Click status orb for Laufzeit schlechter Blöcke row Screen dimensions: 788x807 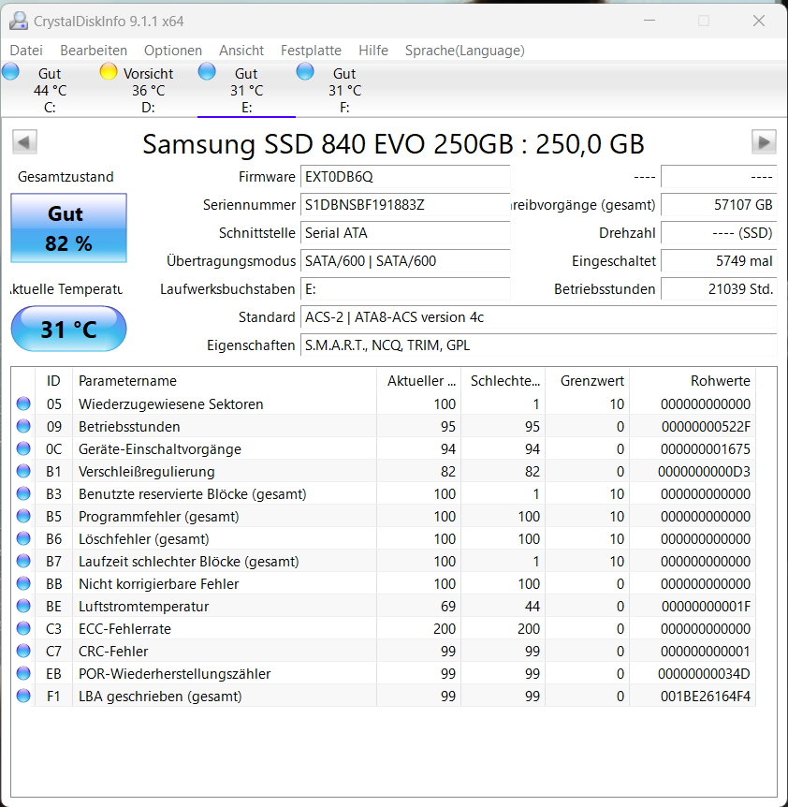[23, 561]
